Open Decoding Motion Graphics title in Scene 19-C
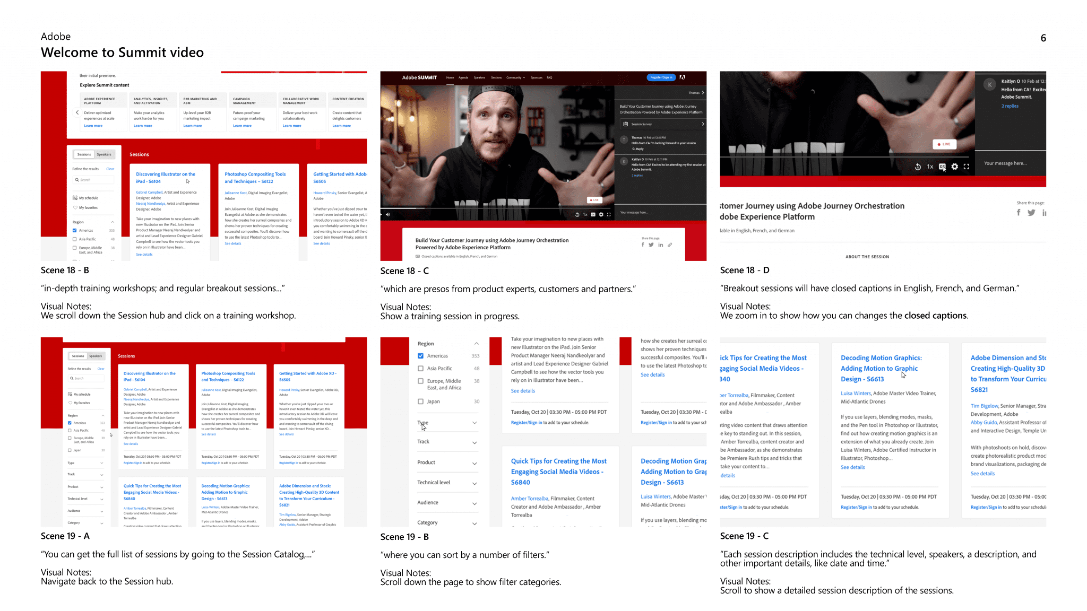This screenshot has width=1087, height=611. (881, 368)
